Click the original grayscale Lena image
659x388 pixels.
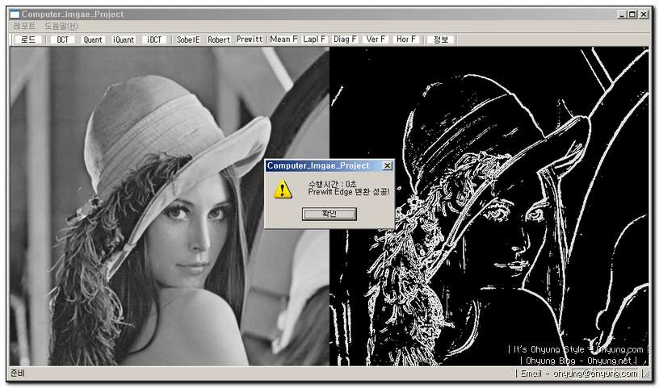[170, 207]
